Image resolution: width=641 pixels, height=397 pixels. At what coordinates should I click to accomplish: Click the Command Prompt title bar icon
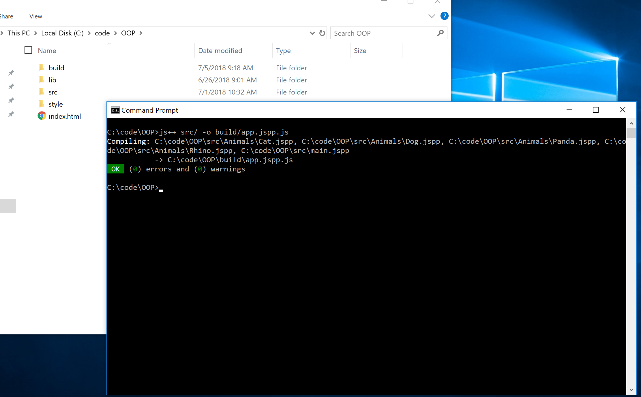pos(115,110)
